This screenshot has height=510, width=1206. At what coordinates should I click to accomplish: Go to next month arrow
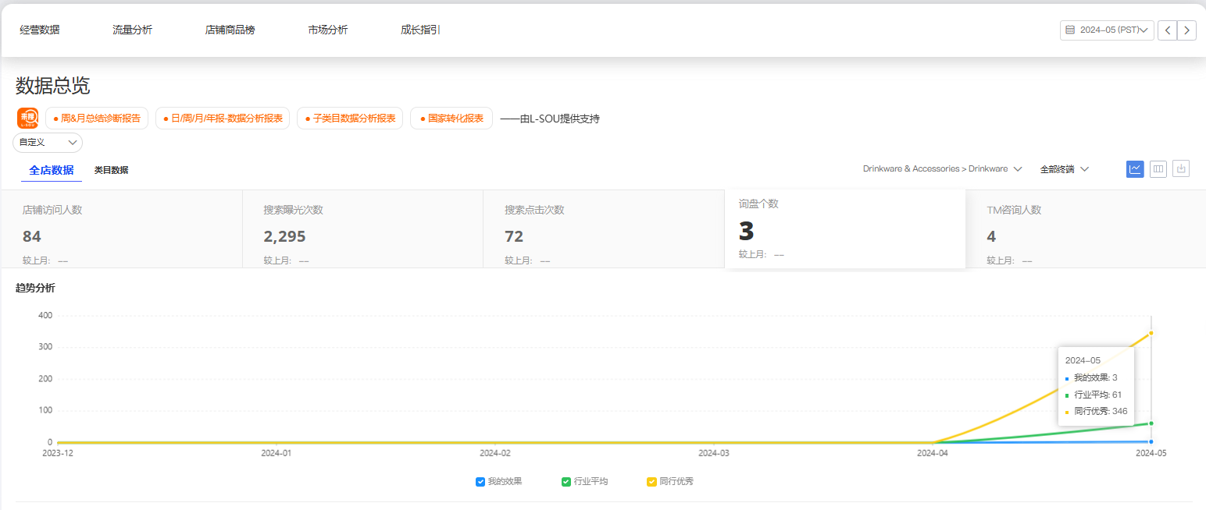(x=1187, y=30)
